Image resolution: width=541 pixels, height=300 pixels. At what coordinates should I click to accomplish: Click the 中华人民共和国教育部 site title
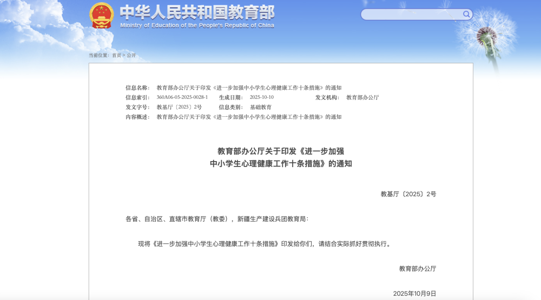click(x=197, y=12)
